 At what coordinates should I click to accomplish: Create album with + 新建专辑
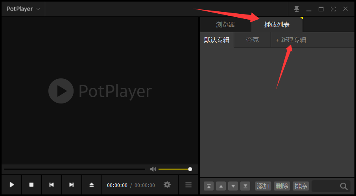291,40
